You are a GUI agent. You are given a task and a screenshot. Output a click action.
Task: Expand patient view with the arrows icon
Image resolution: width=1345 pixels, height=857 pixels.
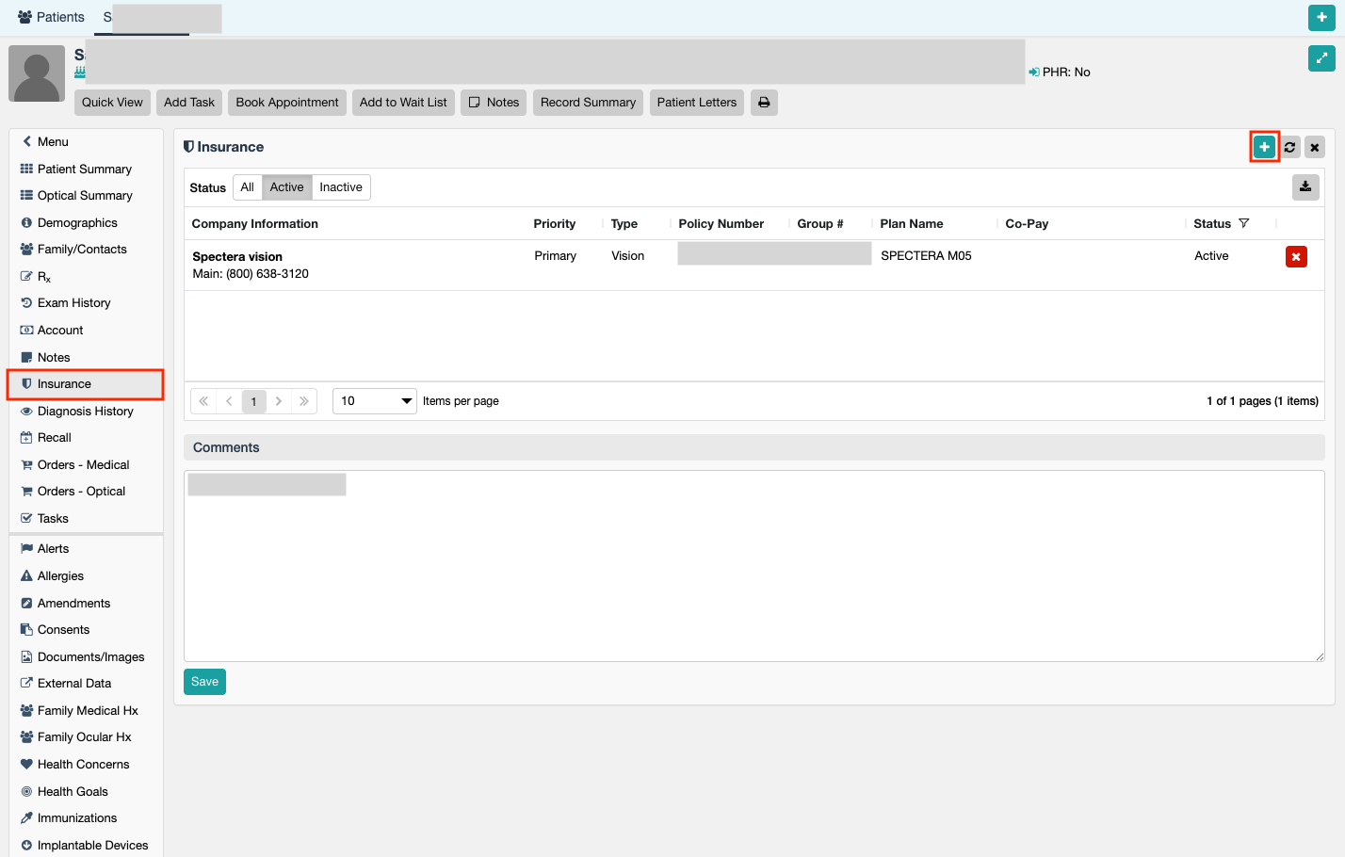tap(1321, 58)
